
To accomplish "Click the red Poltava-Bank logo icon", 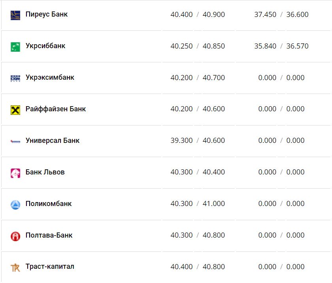I will [15, 236].
